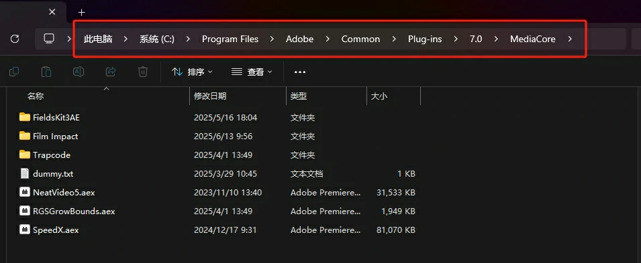This screenshot has height=263, width=641.
Task: Go to Adobe in the breadcrumb
Action: (x=299, y=39)
